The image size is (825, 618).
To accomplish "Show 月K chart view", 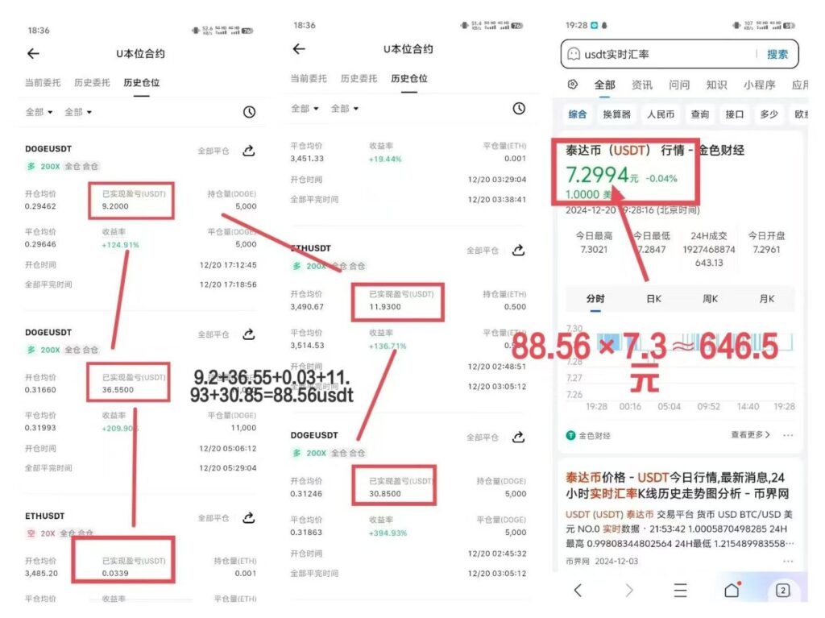I will click(x=767, y=299).
